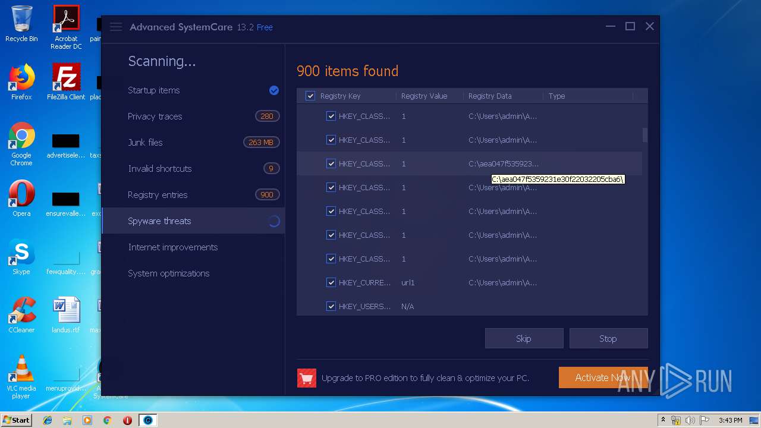Open FileZilla Client desktop shortcut
Viewport: 761px width, 428px height.
[x=66, y=82]
